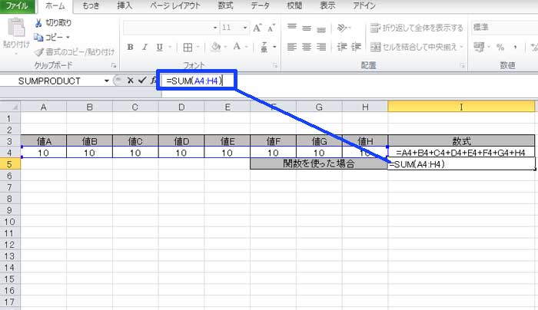Switch to the 数式 tab
Image resolution: width=538 pixels, height=310 pixels.
[x=225, y=6]
